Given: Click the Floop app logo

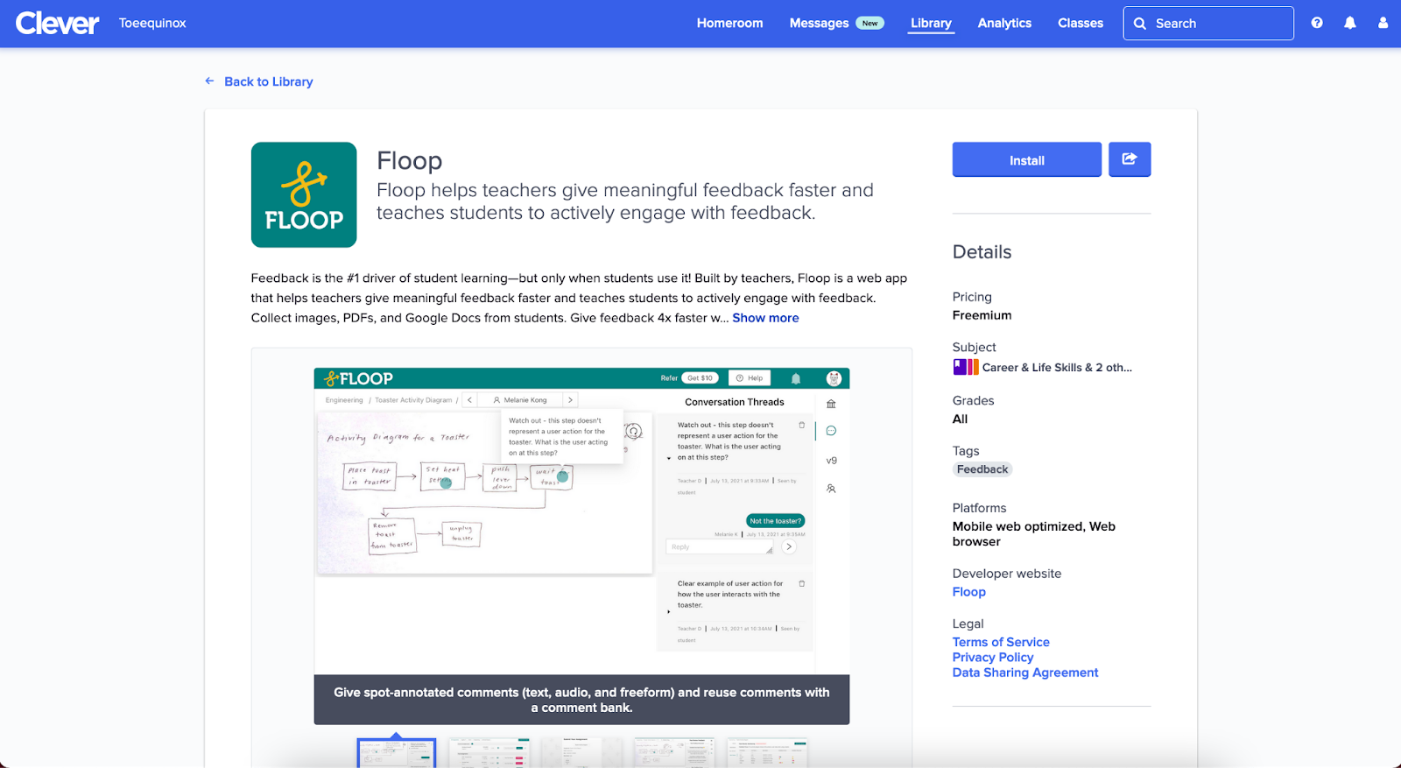Looking at the screenshot, I should [304, 194].
